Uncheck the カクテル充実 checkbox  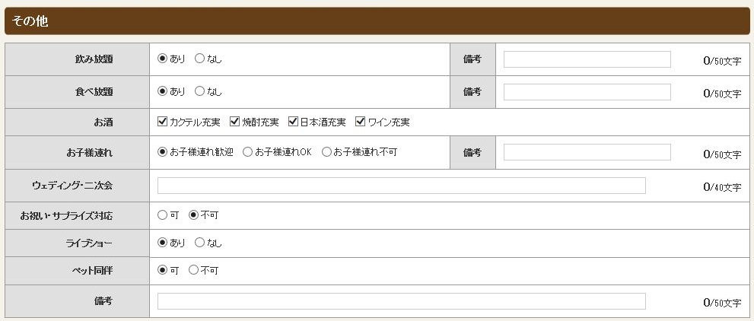(163, 122)
